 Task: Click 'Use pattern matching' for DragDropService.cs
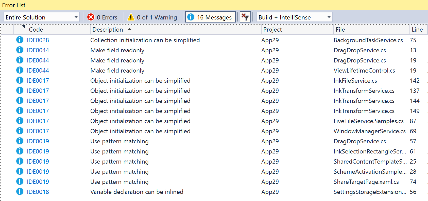119,141
